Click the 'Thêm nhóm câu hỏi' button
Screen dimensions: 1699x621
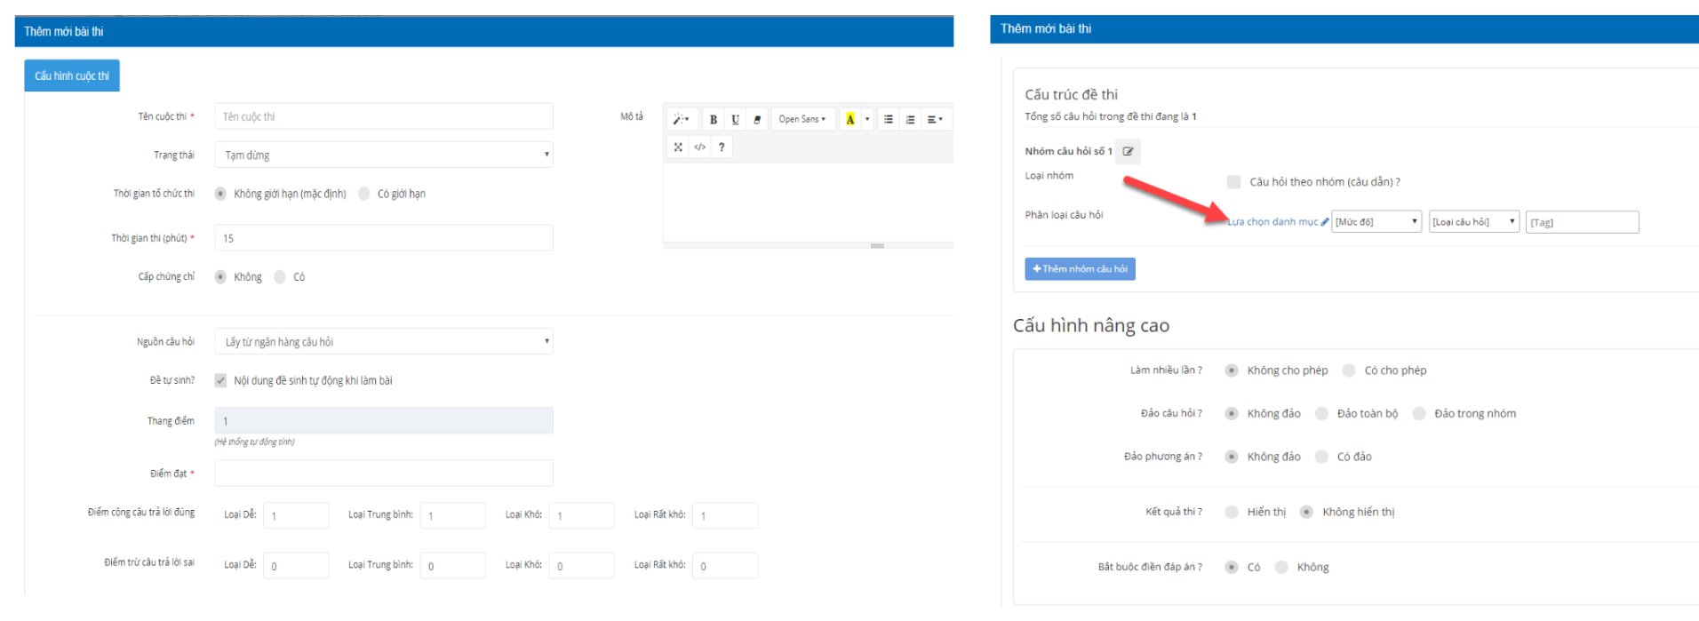pos(1080,269)
